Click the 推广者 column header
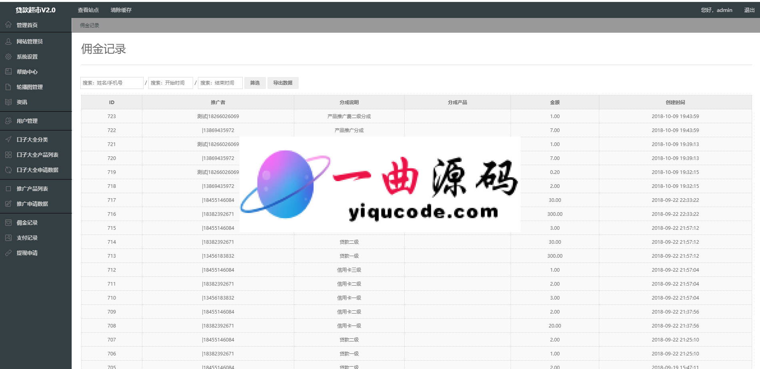Viewport: 760px width, 369px height. pos(218,102)
